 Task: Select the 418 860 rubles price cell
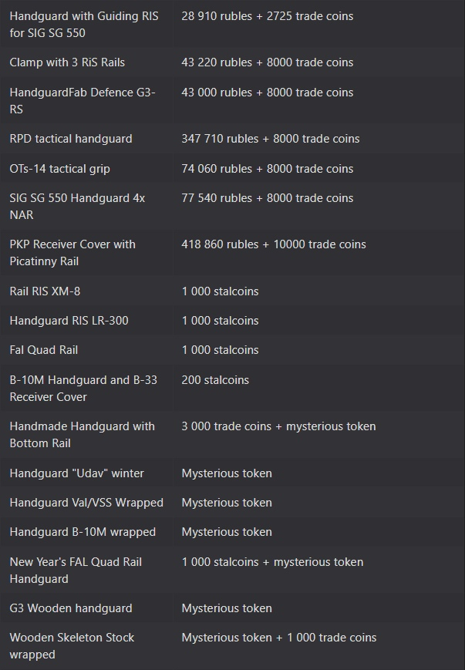pos(274,244)
